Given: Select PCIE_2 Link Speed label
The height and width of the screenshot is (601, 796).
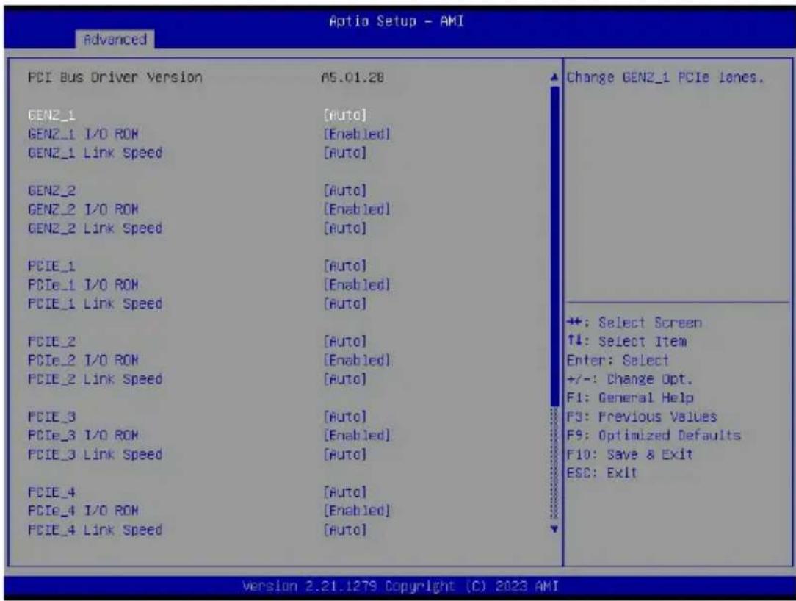Looking at the screenshot, I should (x=95, y=379).
